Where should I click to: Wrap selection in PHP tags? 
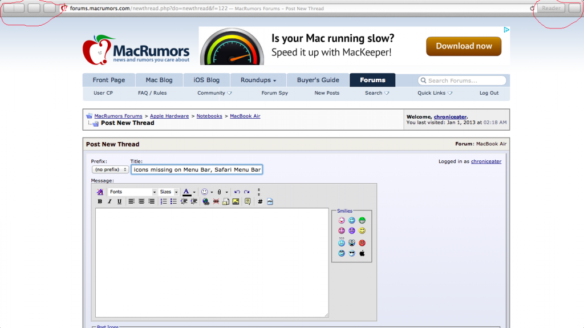tap(270, 201)
